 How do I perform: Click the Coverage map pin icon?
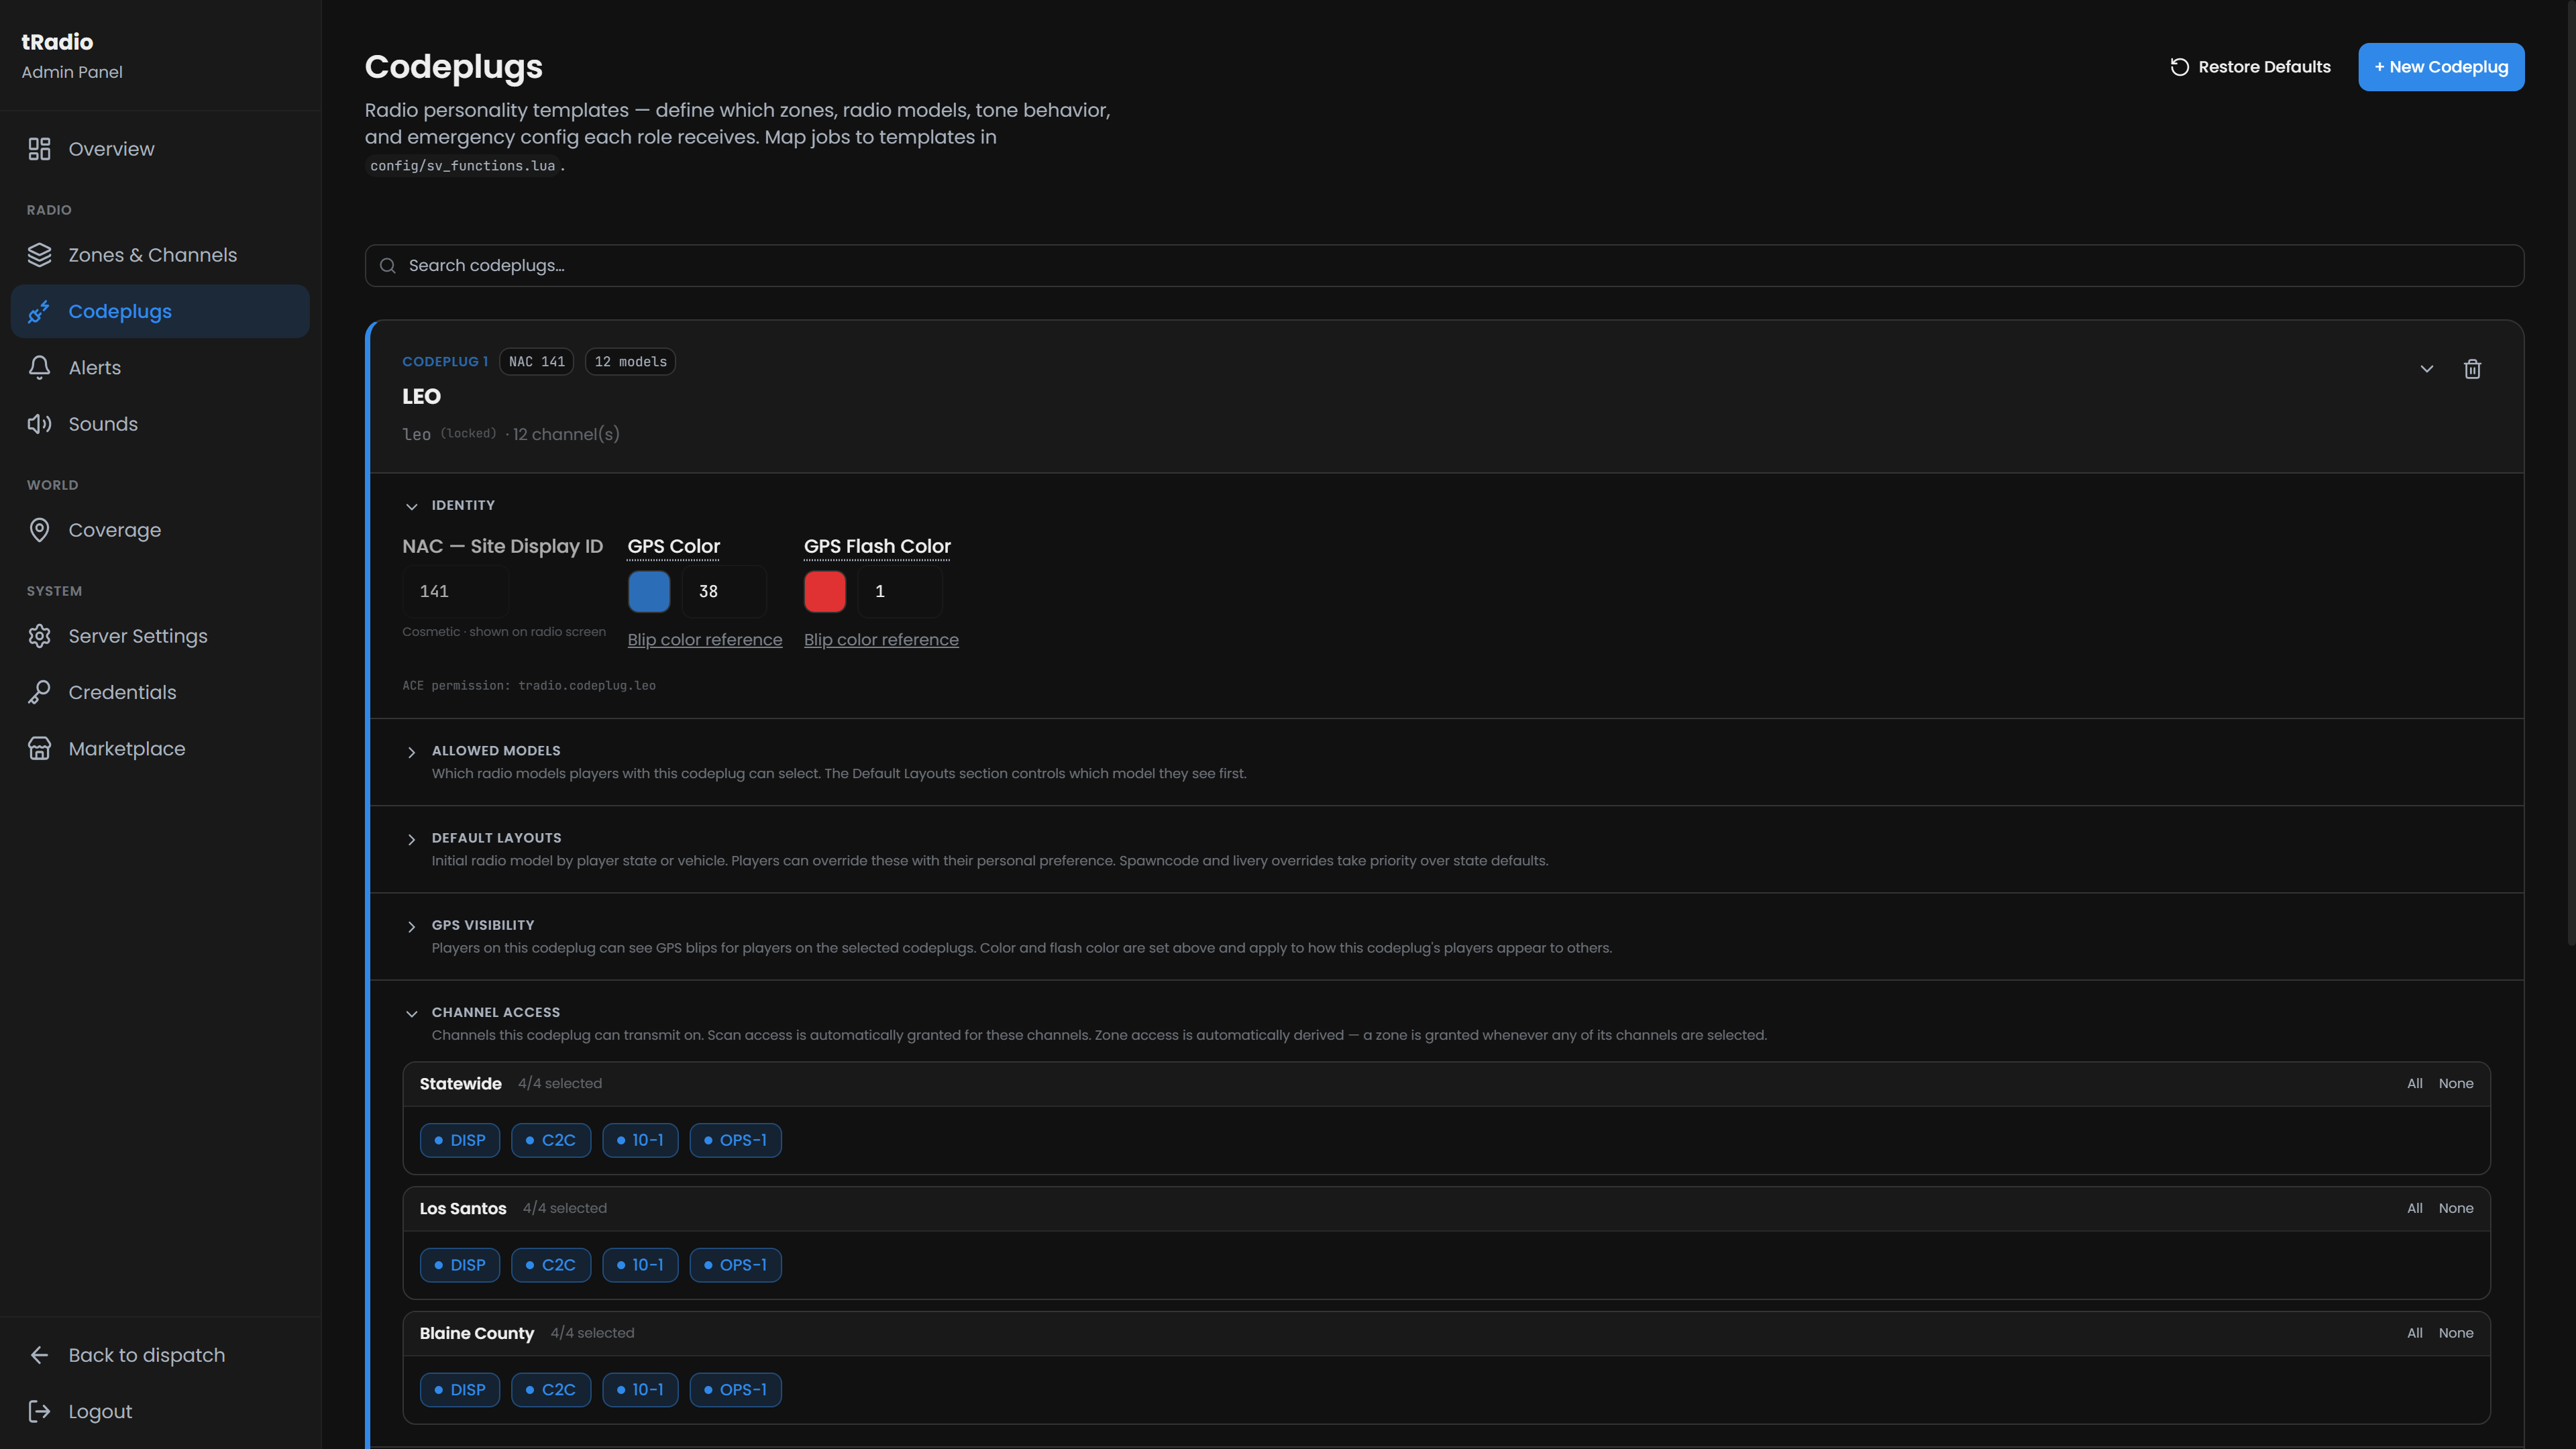point(39,530)
